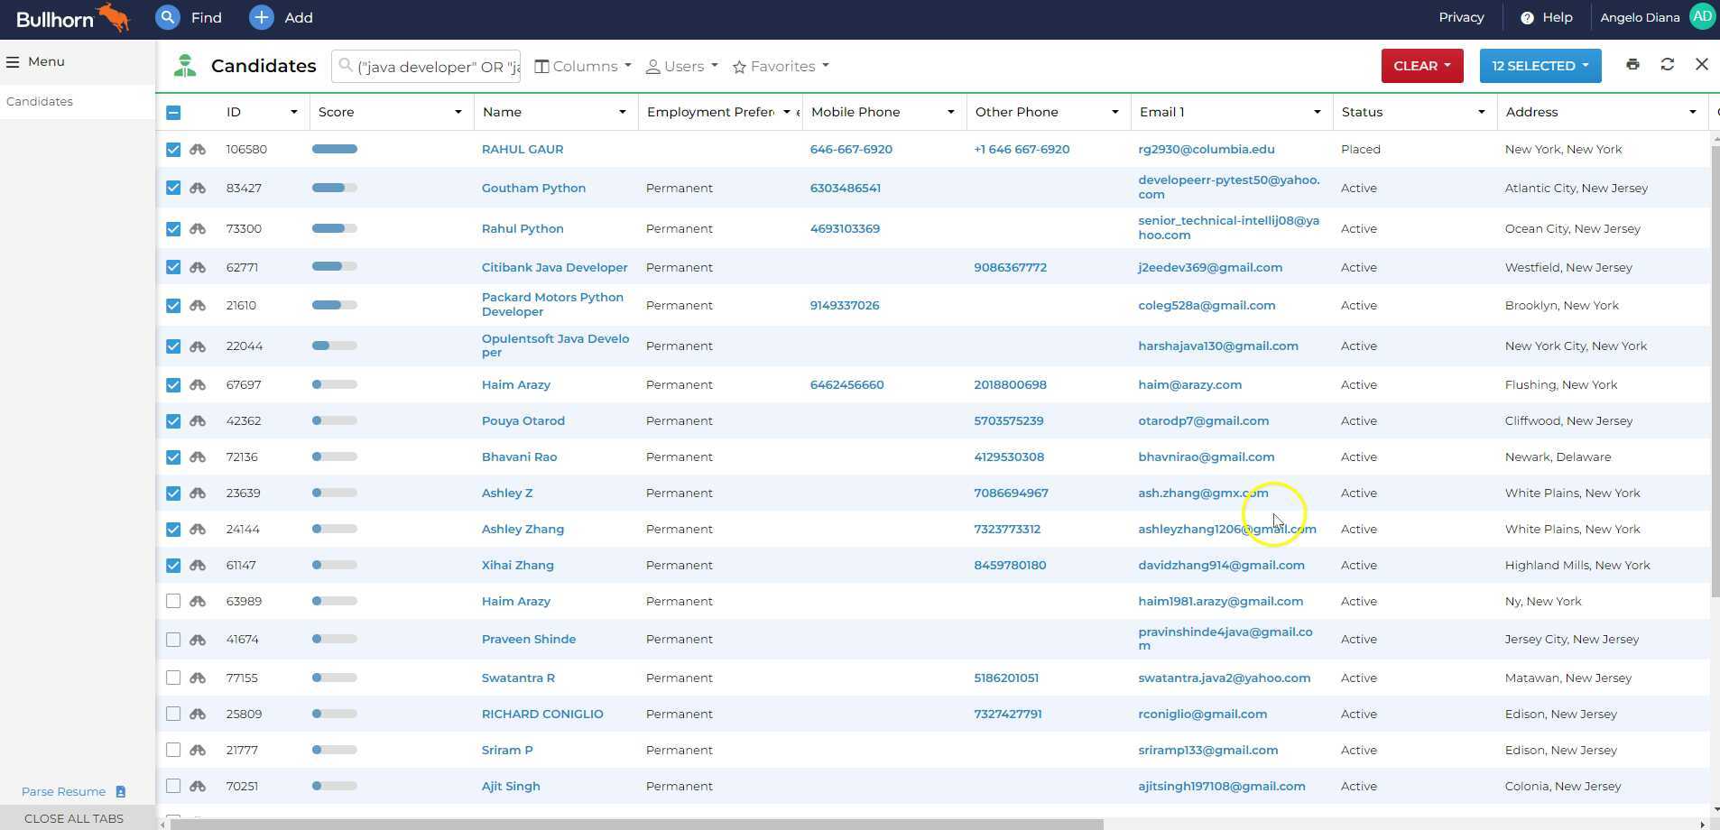This screenshot has width=1720, height=830.
Task: Click the CLEAR button
Action: [x=1420, y=65]
